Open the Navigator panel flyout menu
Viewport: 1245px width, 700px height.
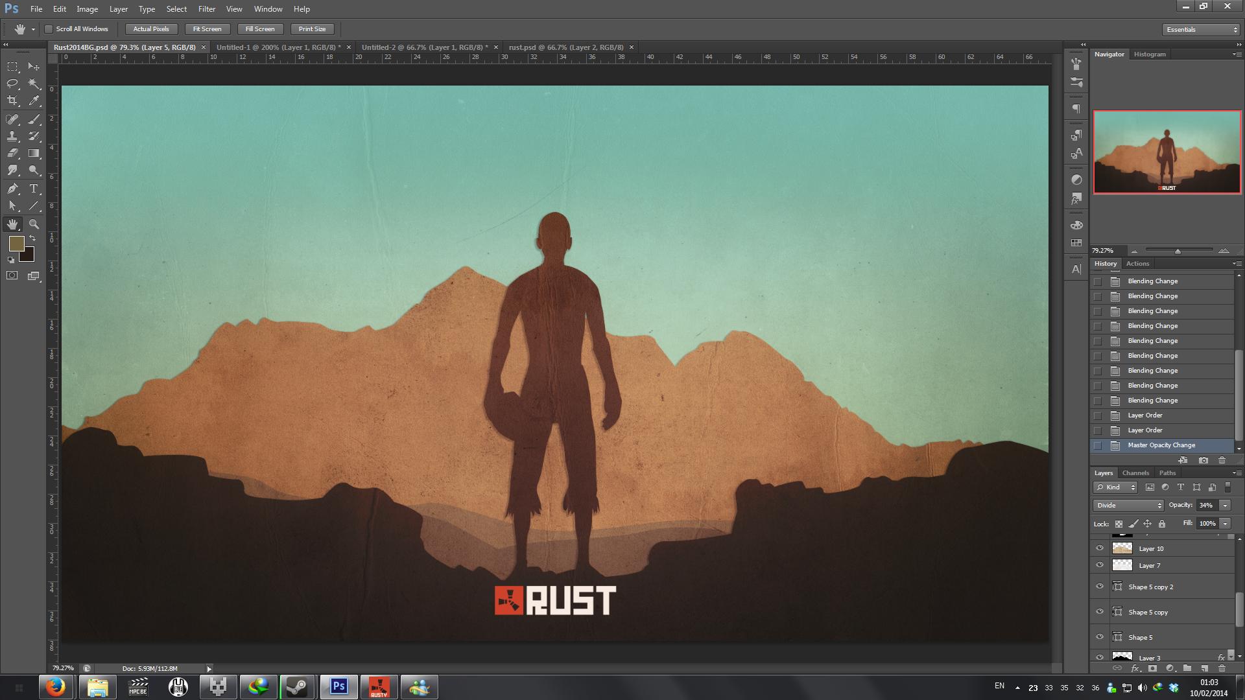click(x=1236, y=54)
